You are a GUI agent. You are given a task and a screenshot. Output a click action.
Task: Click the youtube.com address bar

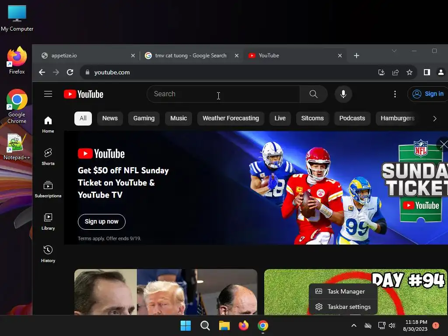228,72
